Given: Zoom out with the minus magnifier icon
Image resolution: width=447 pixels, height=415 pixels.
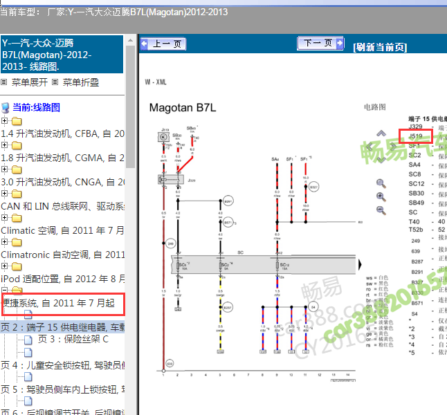Looking at the screenshot, I should (x=381, y=210).
